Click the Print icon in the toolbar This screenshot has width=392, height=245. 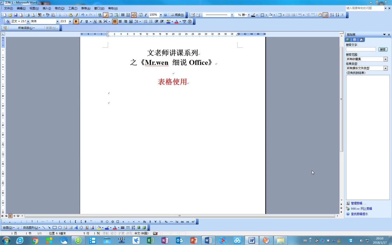pyautogui.click(x=28, y=15)
